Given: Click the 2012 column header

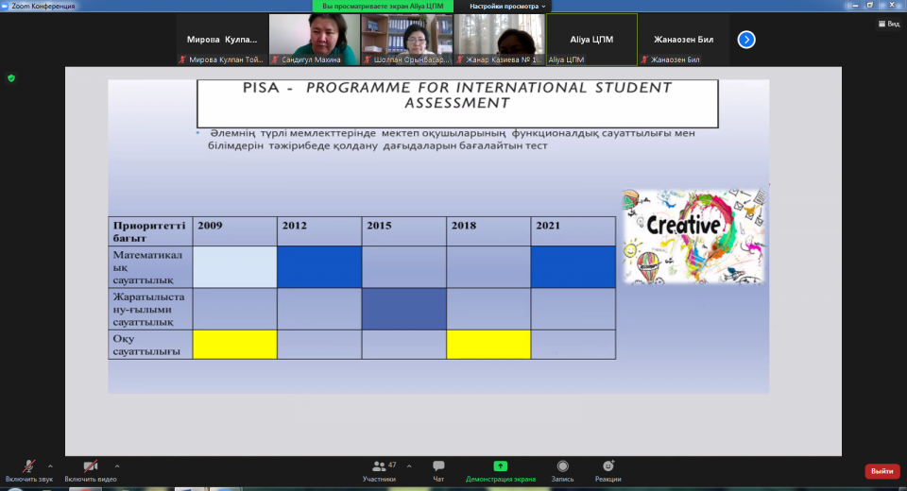Looking at the screenshot, I should (319, 231).
